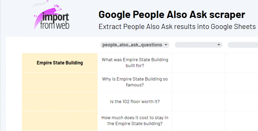Click empty cell right of "Is the 102 floor worth it?"
This screenshot has width=258, height=131.
pos(198,101)
